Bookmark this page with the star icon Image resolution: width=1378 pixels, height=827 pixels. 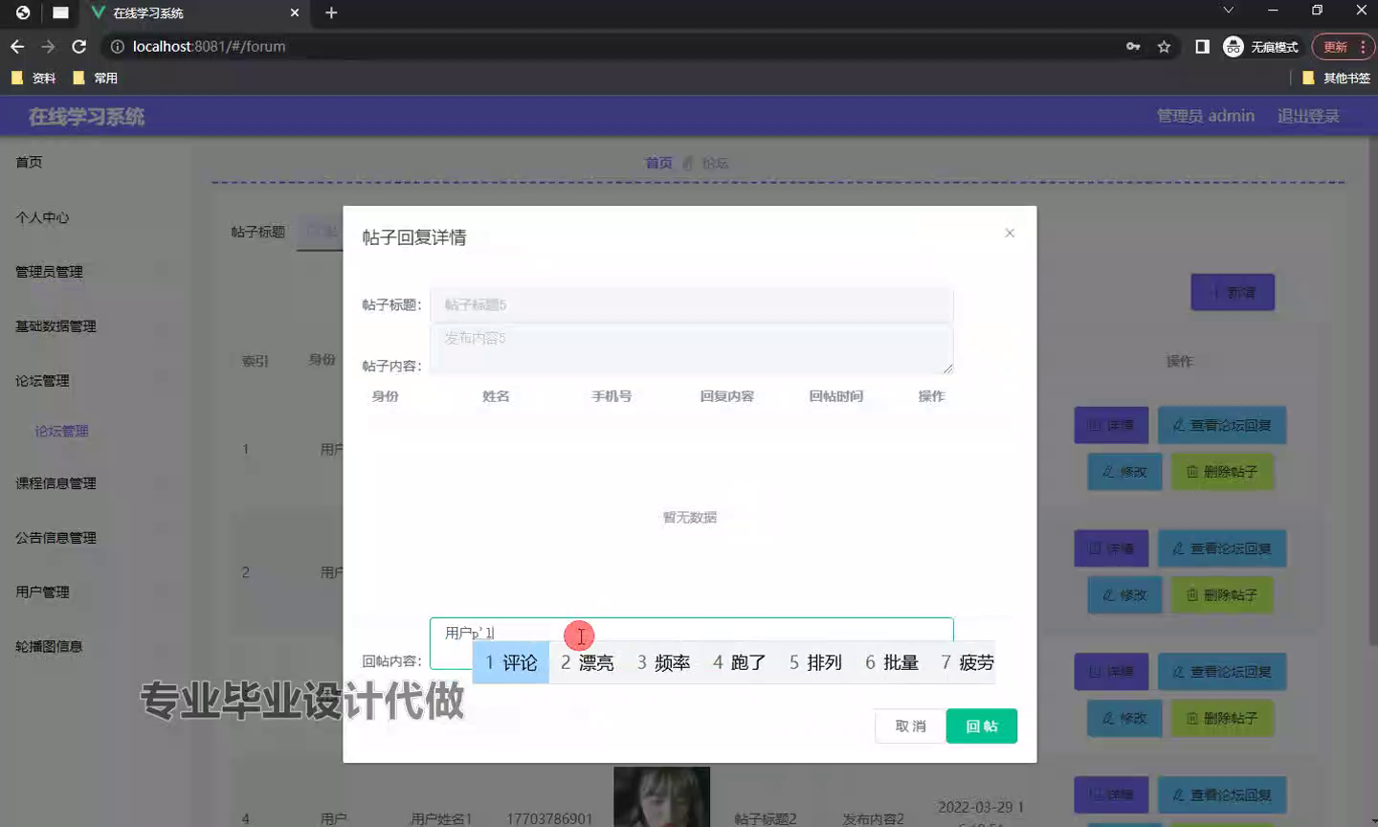[1164, 46]
